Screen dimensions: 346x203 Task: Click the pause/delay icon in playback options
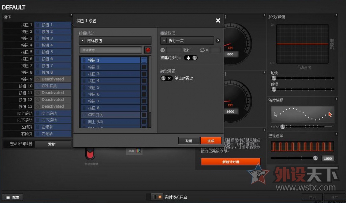click(163, 50)
